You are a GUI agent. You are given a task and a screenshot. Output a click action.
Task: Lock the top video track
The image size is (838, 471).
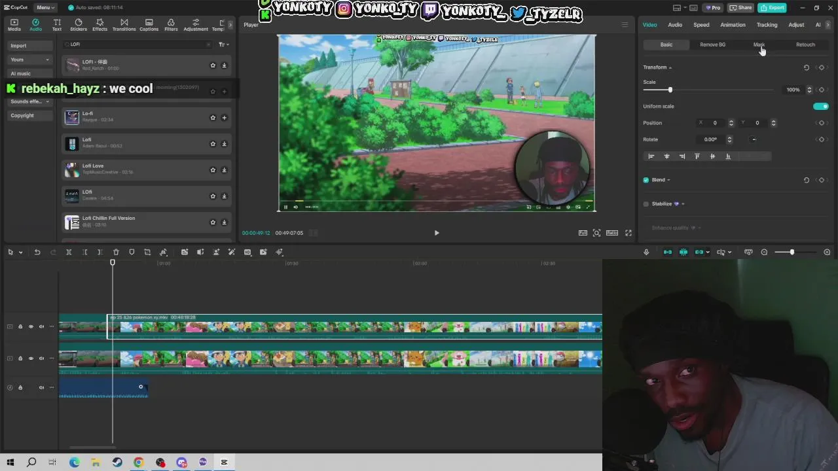[x=20, y=326]
